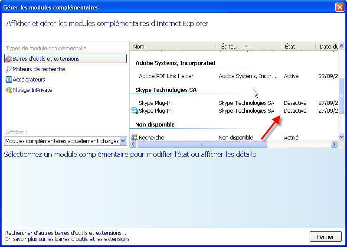Click Désactivé status of first Skype Plug-In

coord(295,103)
